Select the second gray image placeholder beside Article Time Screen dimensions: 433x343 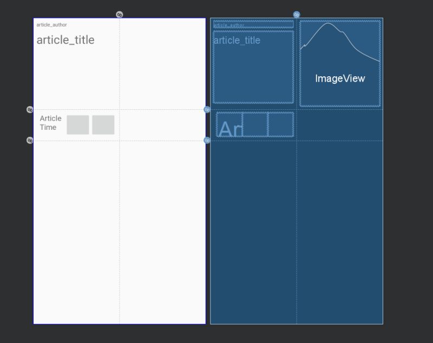coord(103,124)
